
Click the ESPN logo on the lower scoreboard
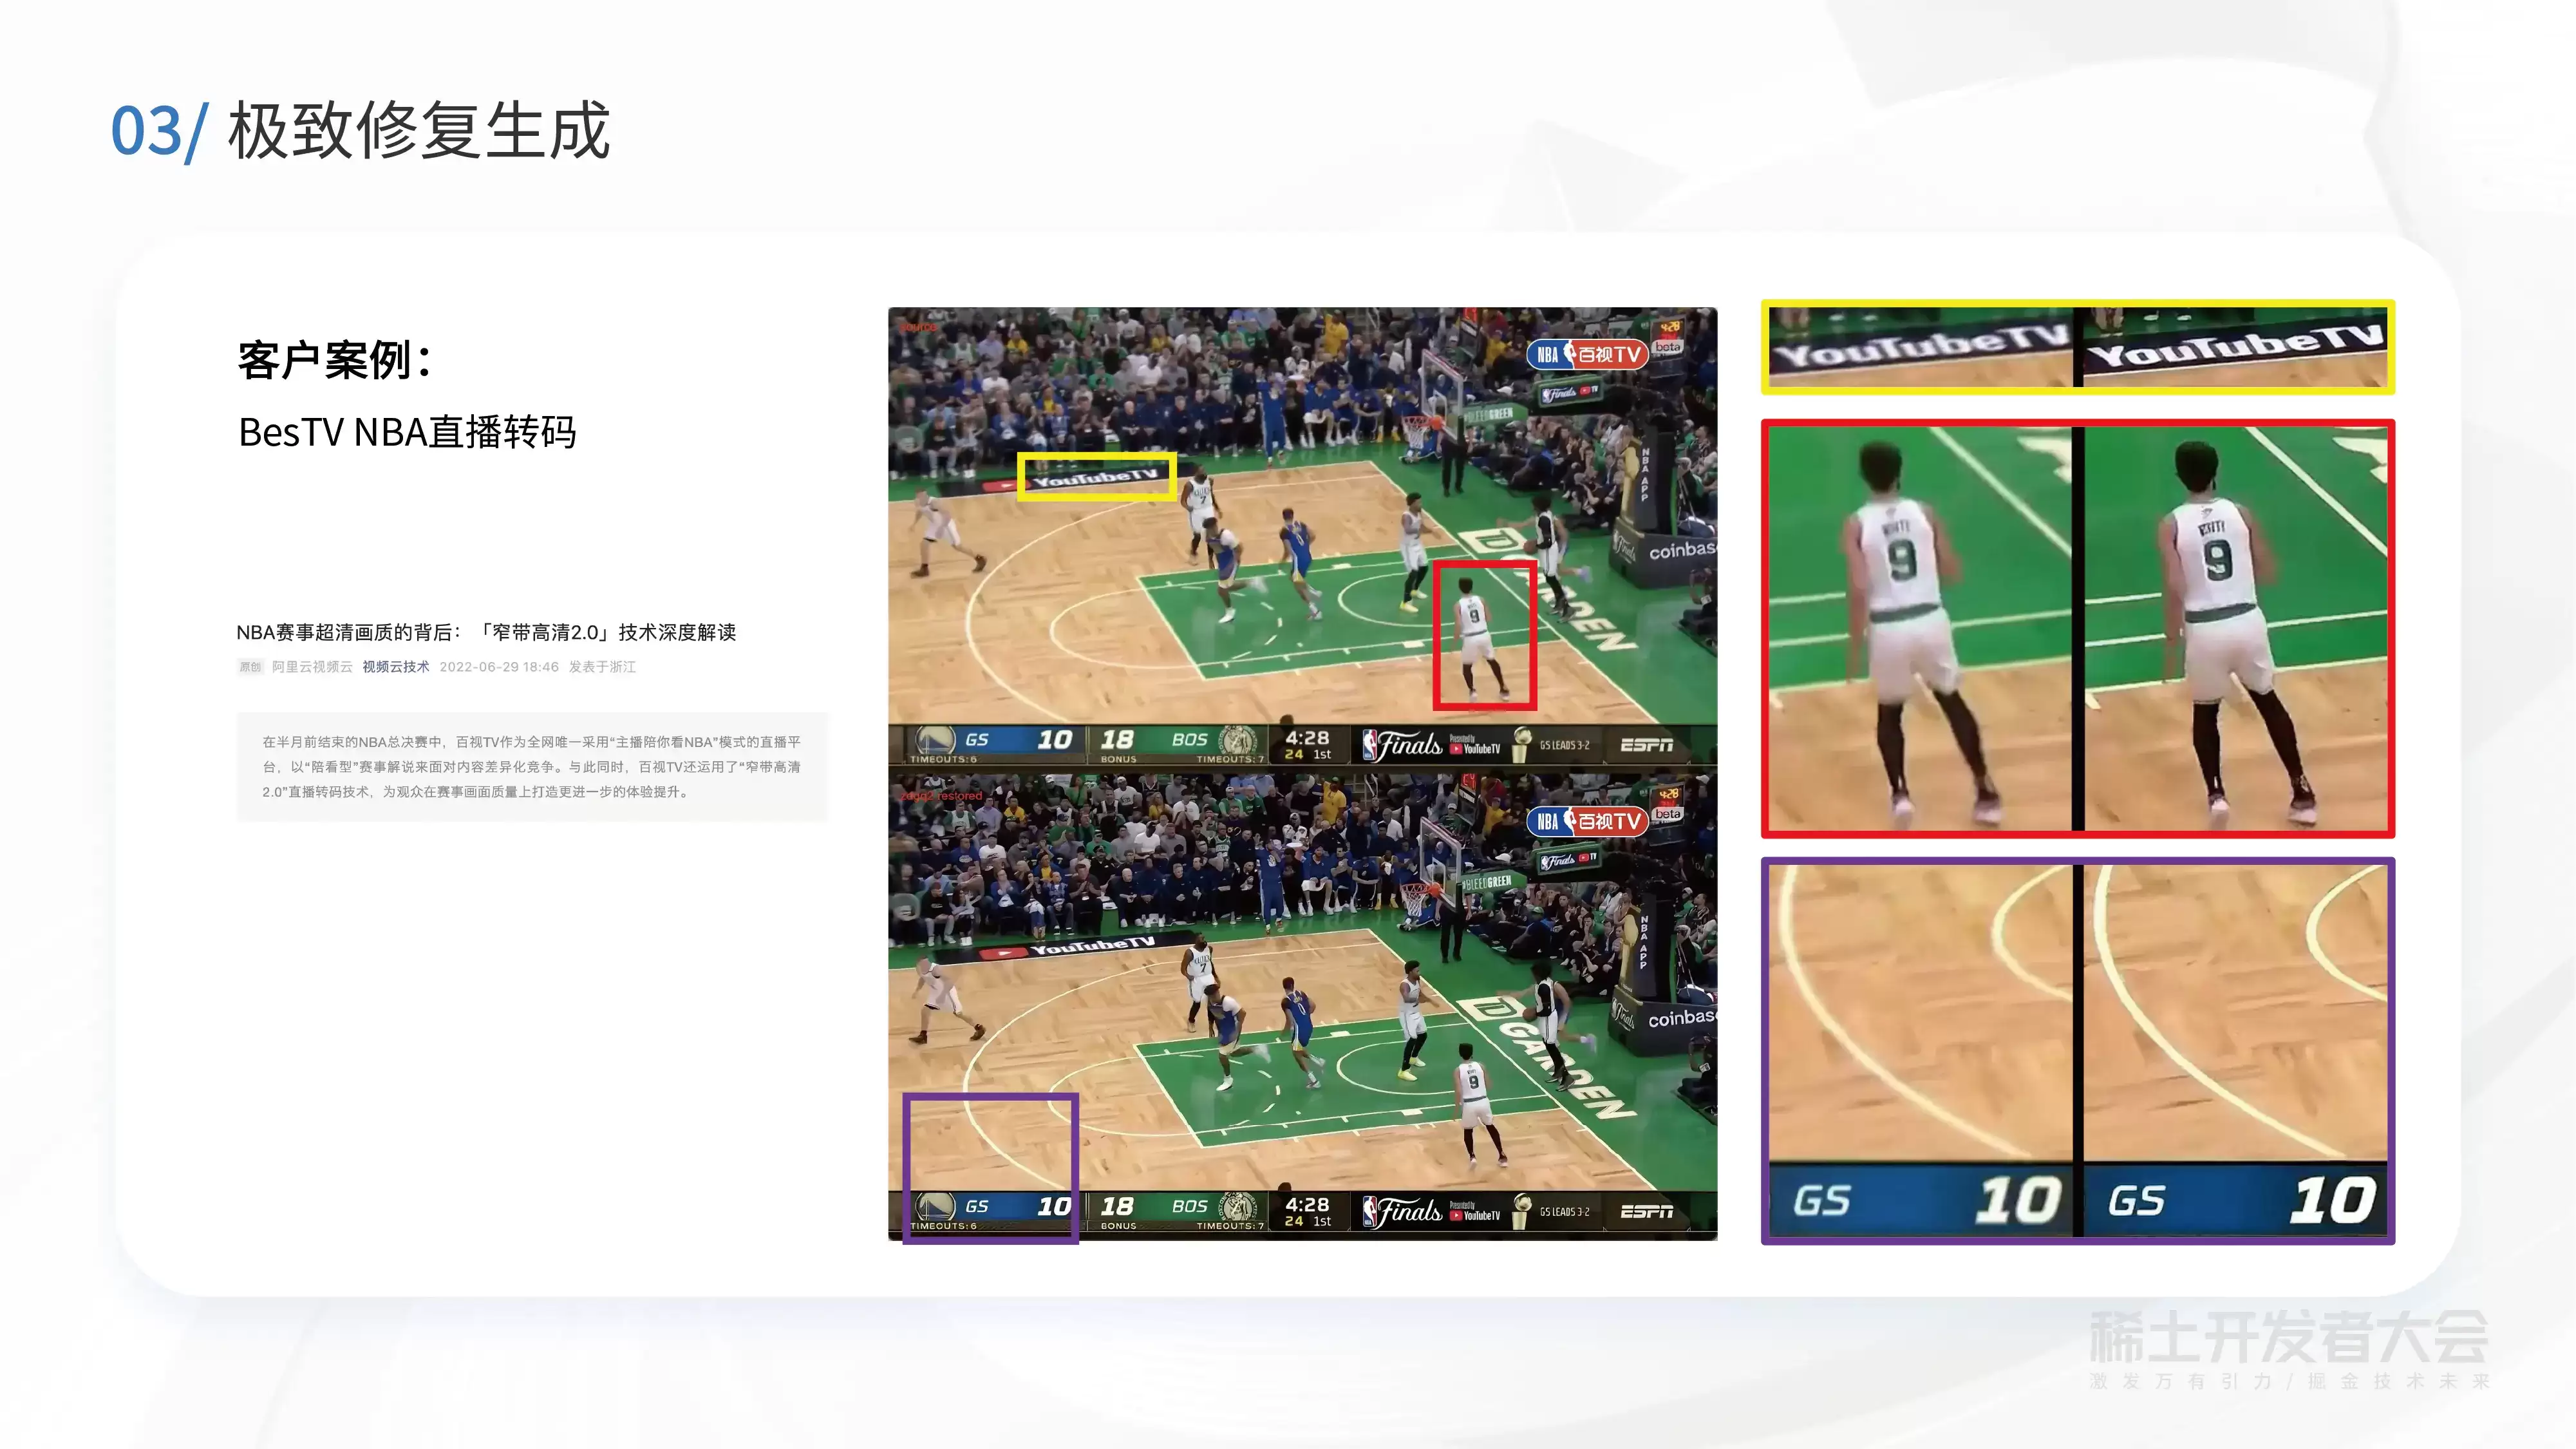1646,1212
